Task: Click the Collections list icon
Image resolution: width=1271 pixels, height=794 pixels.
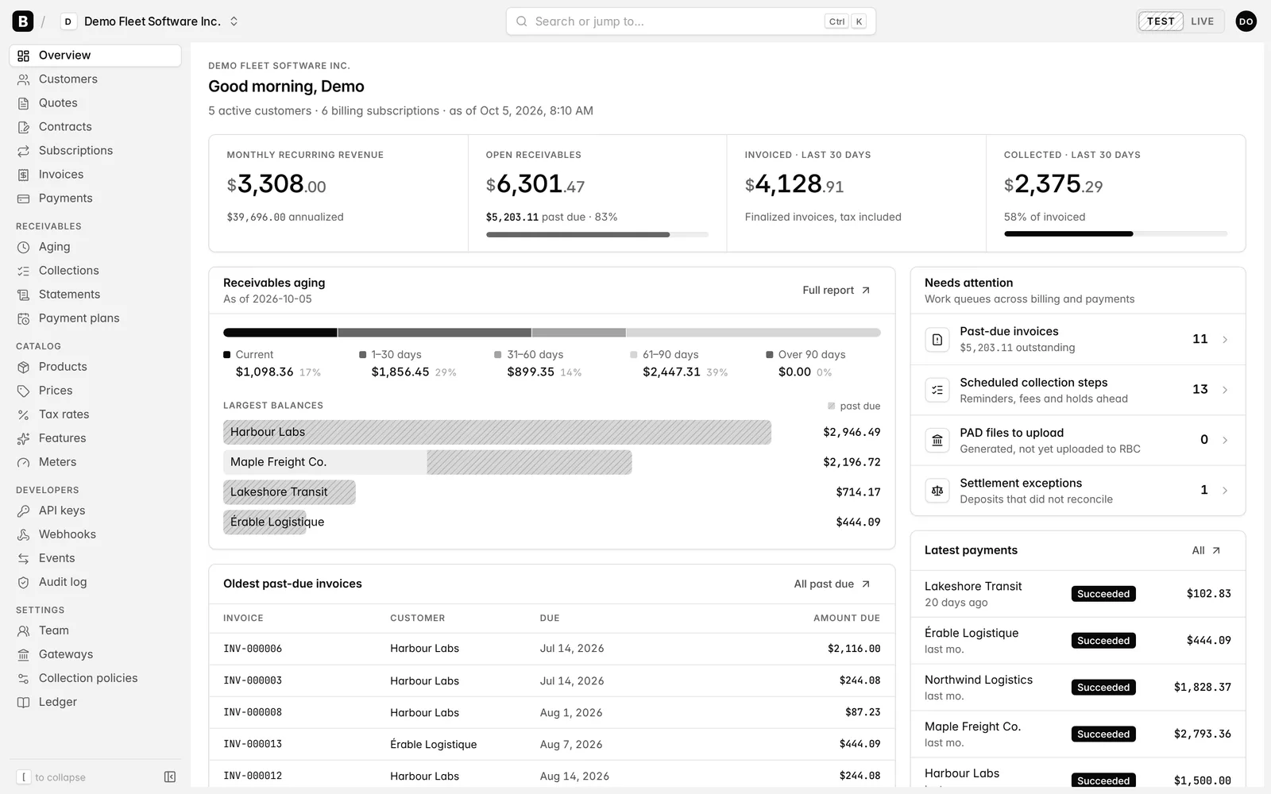Action: click(x=24, y=271)
